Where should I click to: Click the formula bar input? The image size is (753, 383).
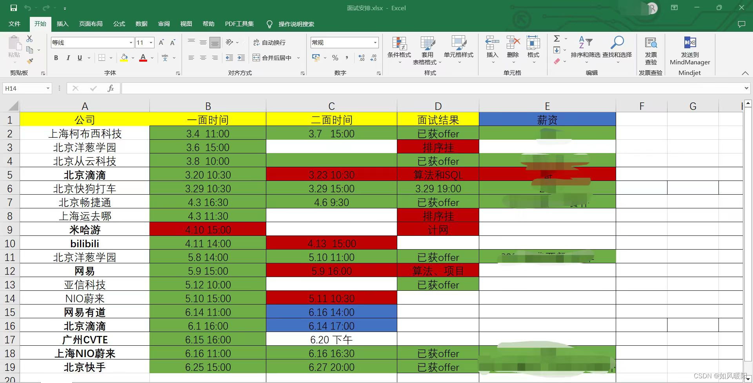point(431,88)
